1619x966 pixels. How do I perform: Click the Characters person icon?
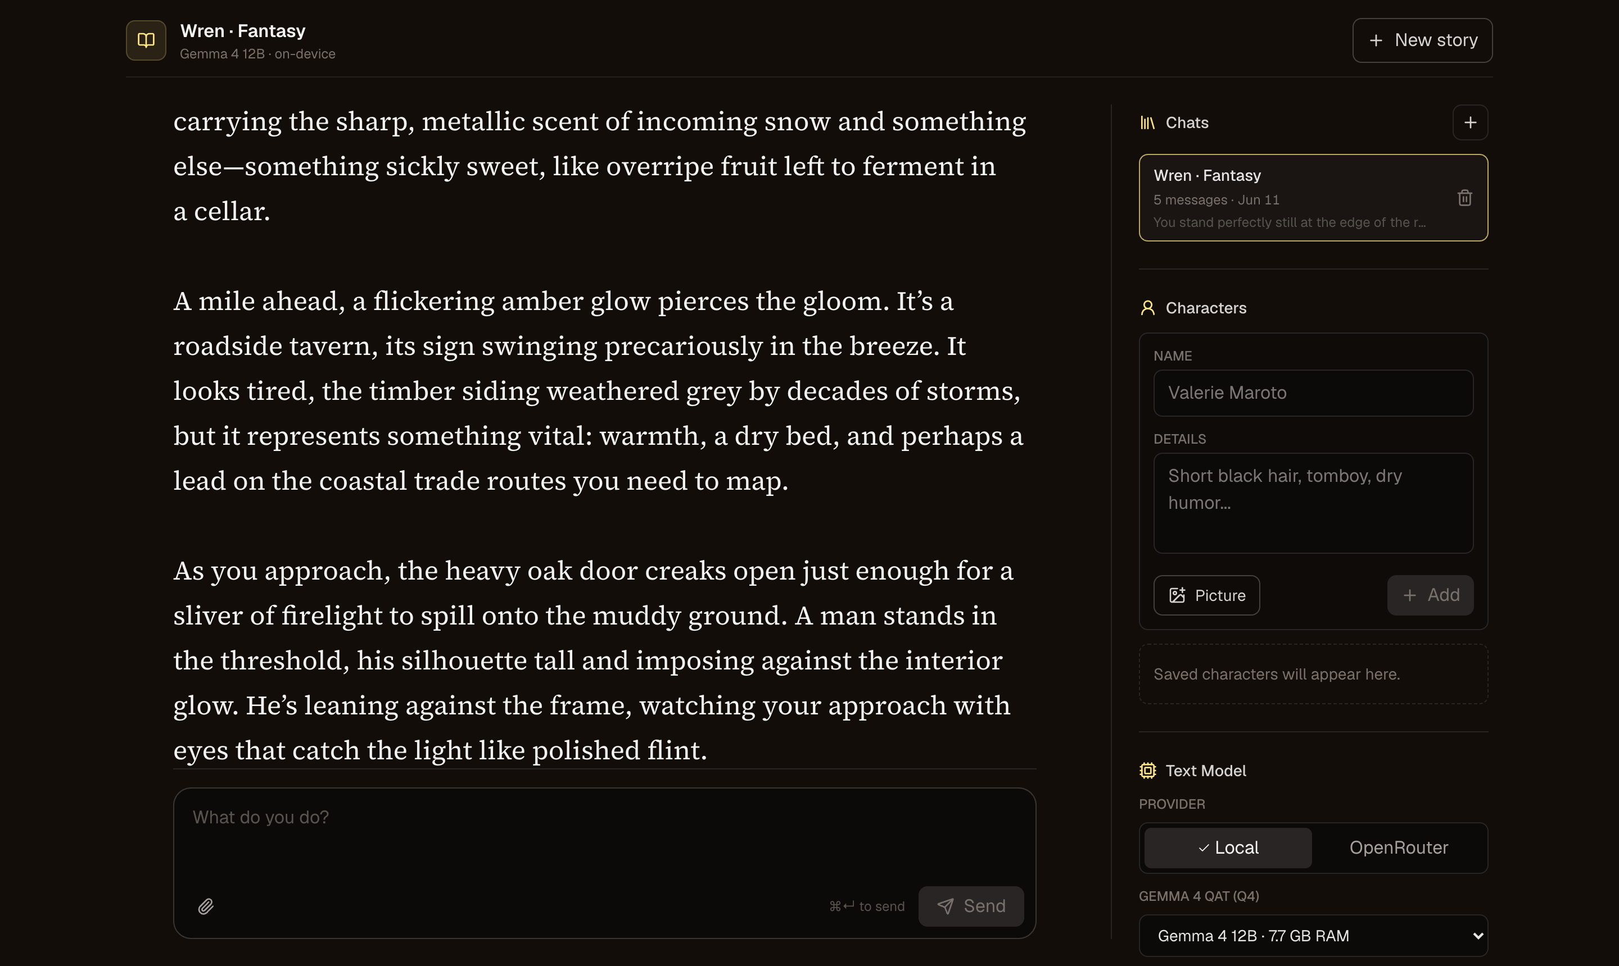[1147, 308]
